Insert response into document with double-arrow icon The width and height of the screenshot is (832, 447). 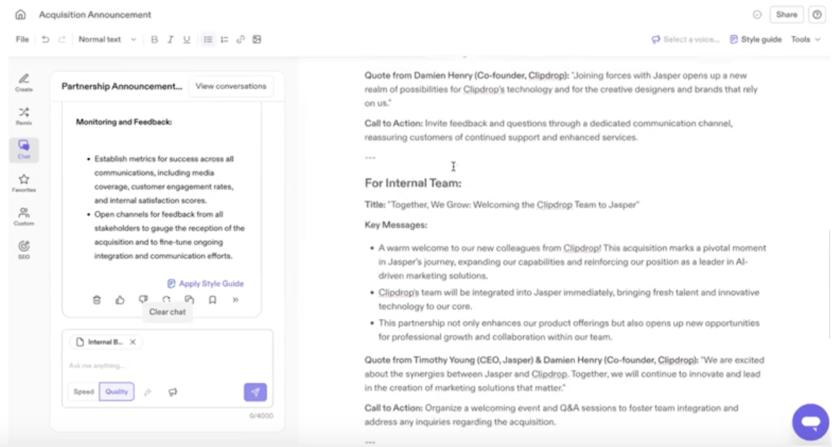(236, 299)
